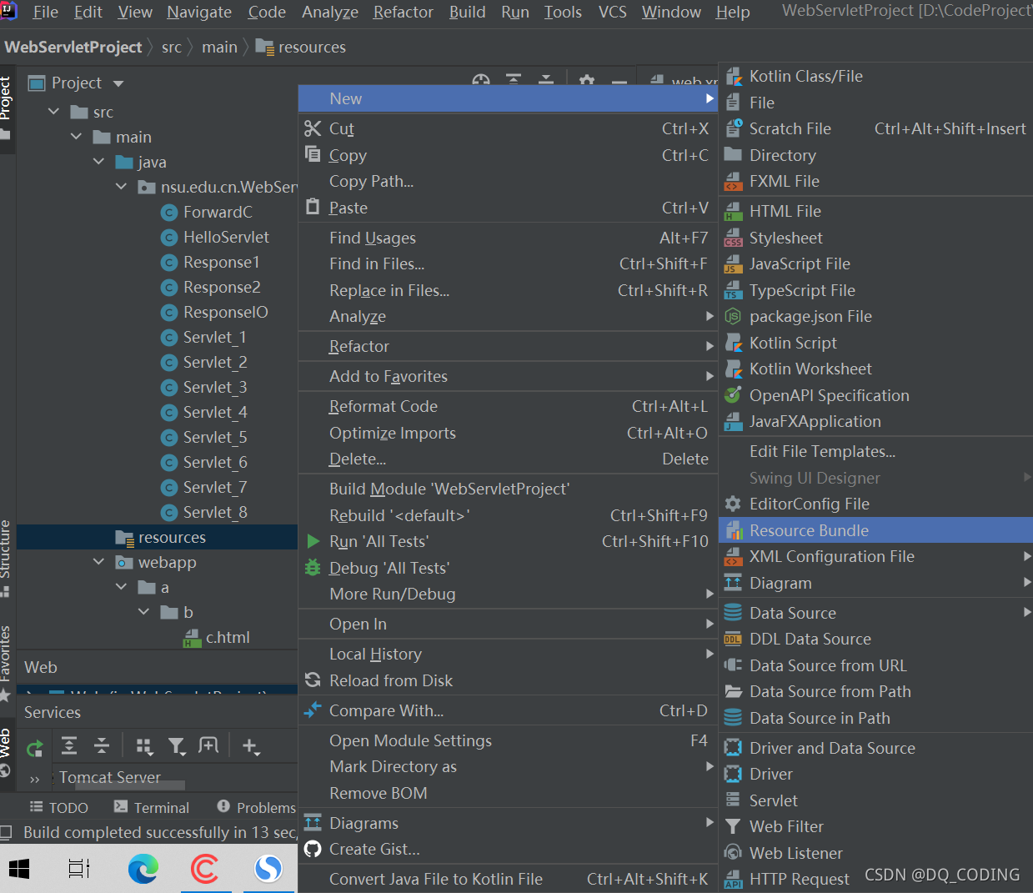The width and height of the screenshot is (1033, 893).
Task: Click the package.json File icon
Action: pyautogui.click(x=734, y=316)
